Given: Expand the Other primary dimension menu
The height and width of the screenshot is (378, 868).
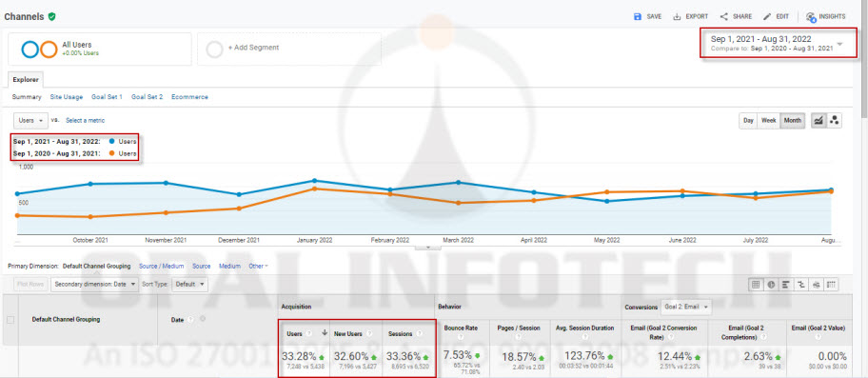Looking at the screenshot, I should pos(258,267).
